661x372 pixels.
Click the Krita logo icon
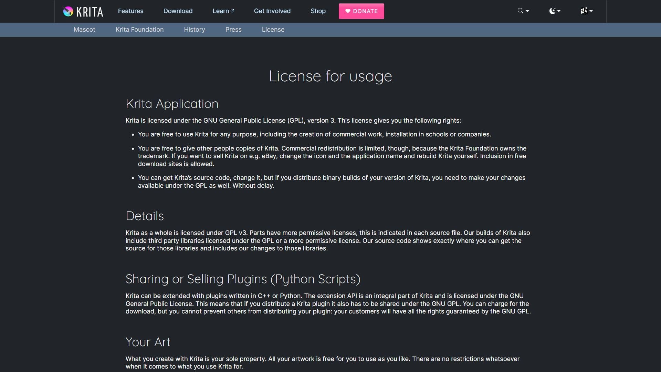(x=68, y=11)
